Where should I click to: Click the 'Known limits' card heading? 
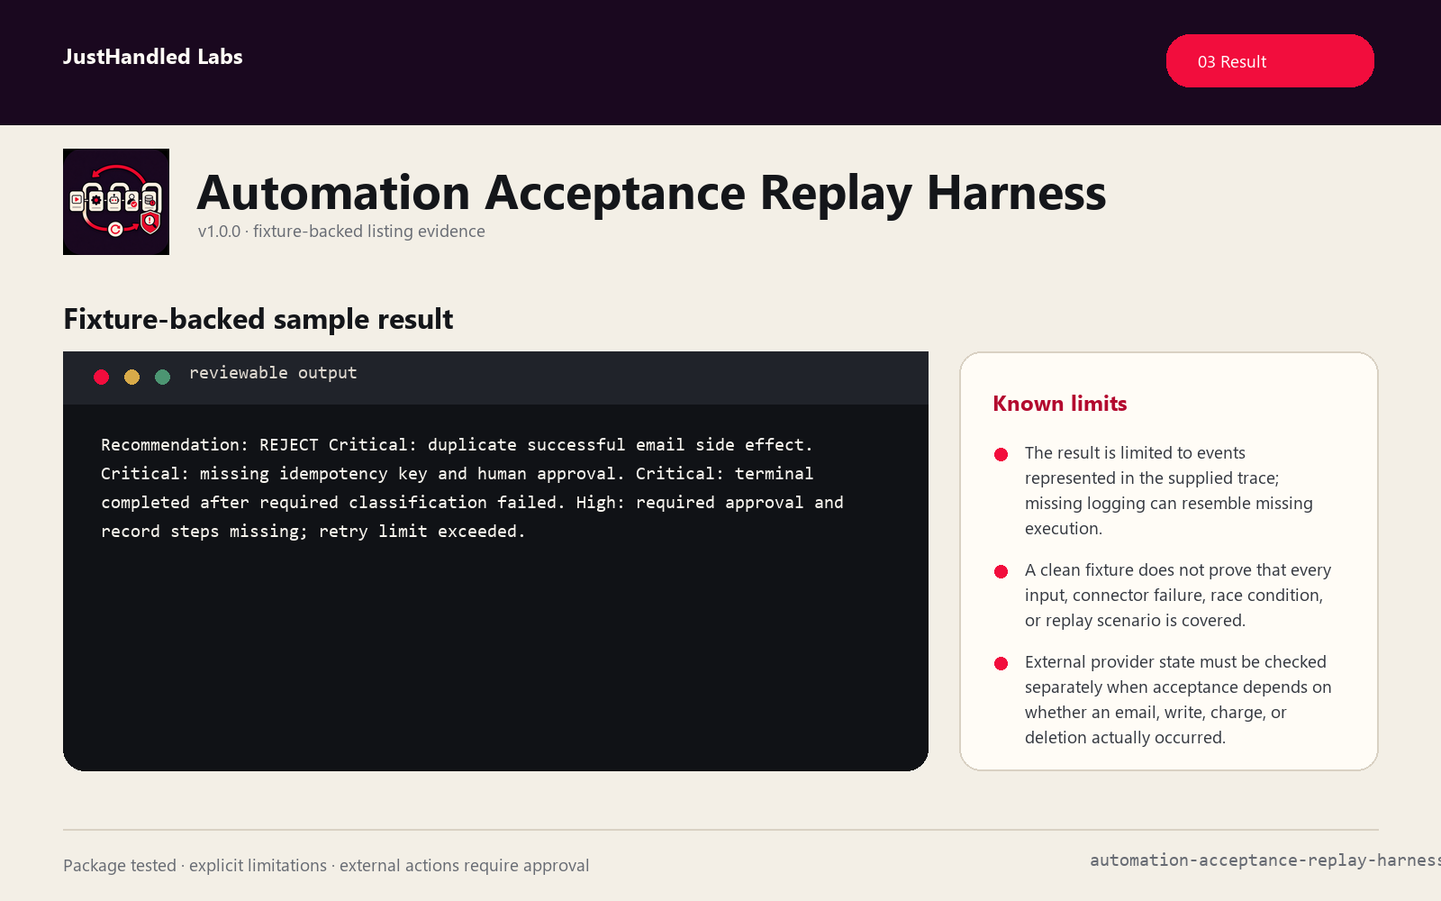point(1060,404)
